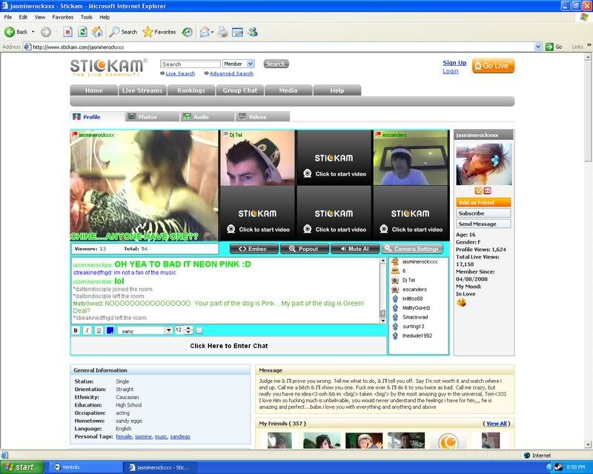Refresh the page with the Refresh icon
This screenshot has width=593, height=474.
coord(82,32)
